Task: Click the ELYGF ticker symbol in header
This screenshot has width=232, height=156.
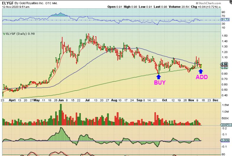Action: (8, 3)
